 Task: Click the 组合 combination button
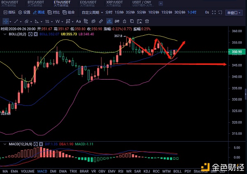pyautogui.click(x=68, y=12)
